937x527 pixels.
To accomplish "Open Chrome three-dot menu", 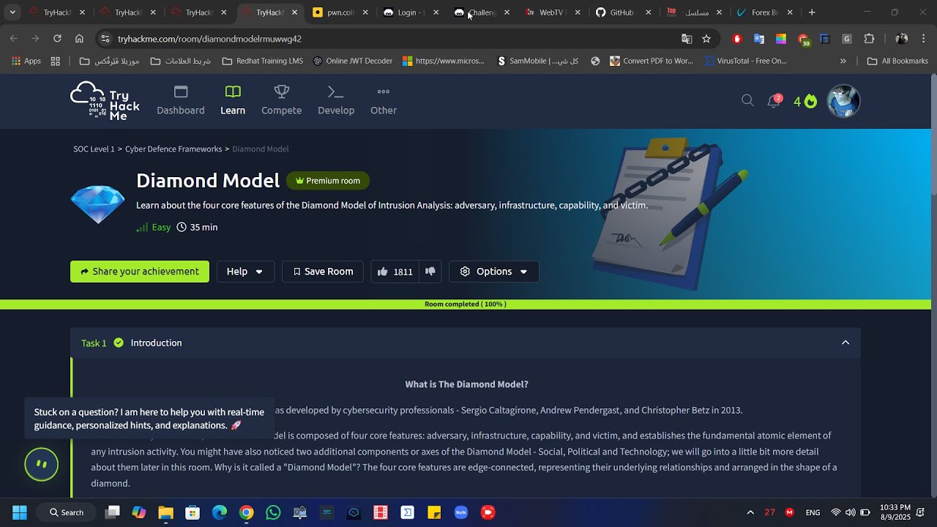I will [924, 39].
